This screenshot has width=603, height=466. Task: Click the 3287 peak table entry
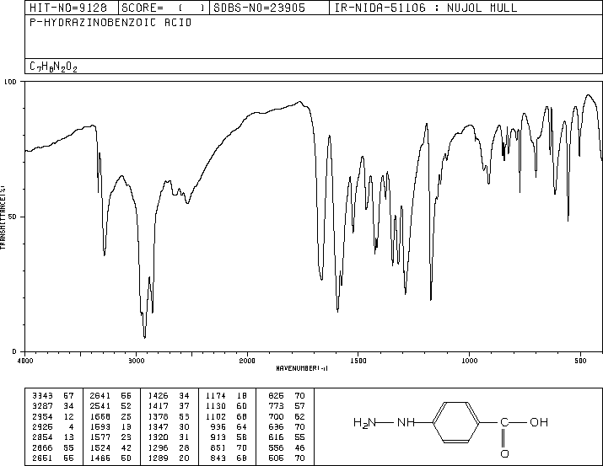tap(53, 406)
